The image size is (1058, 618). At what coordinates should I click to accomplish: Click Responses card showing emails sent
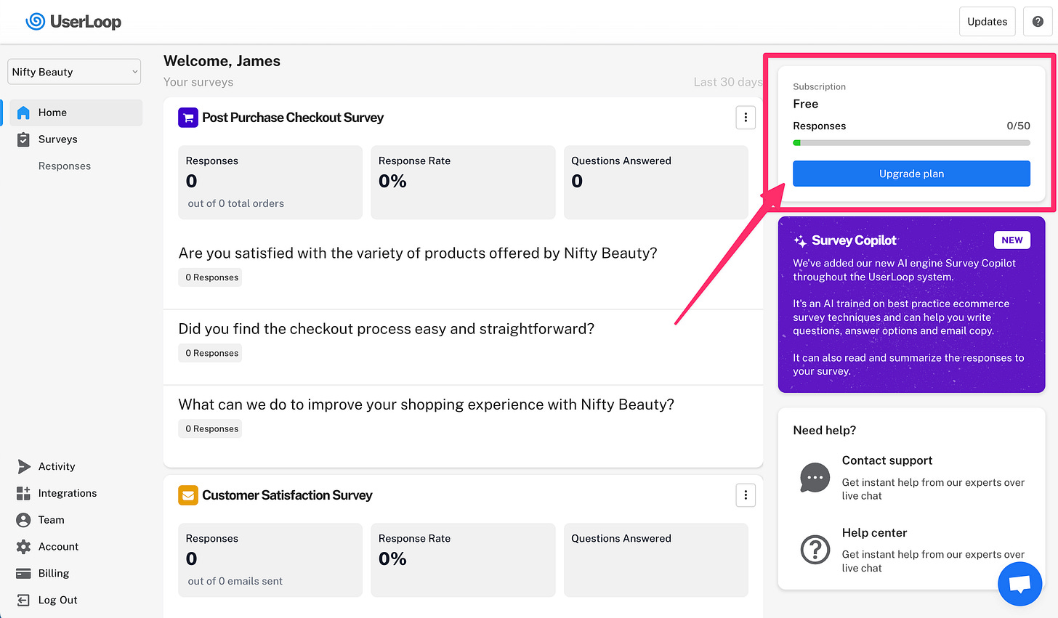(270, 560)
